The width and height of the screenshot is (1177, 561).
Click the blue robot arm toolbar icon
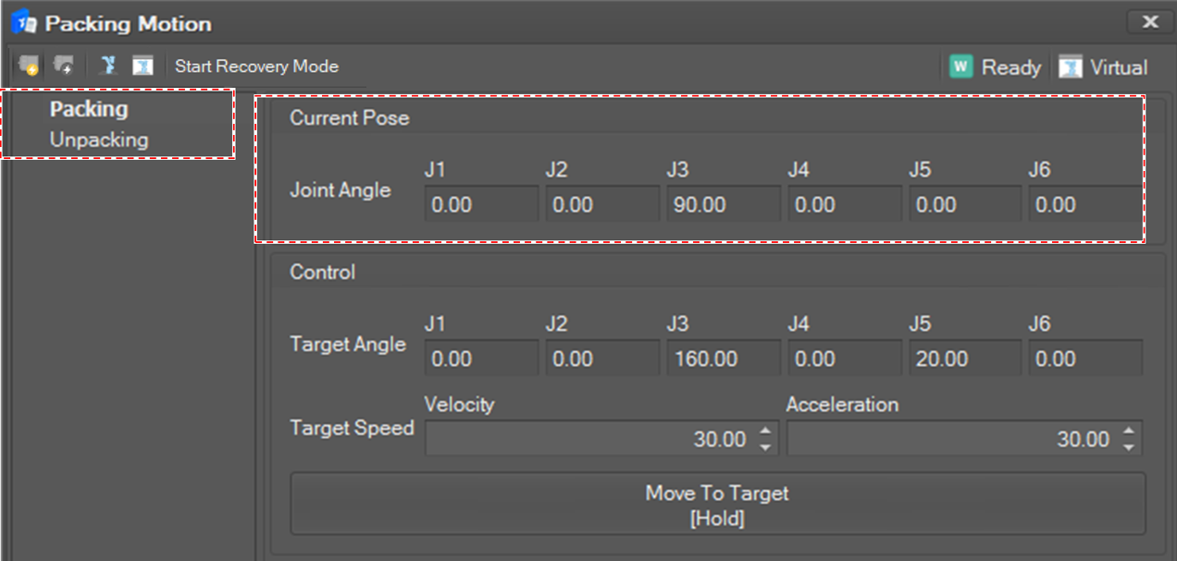coord(109,67)
